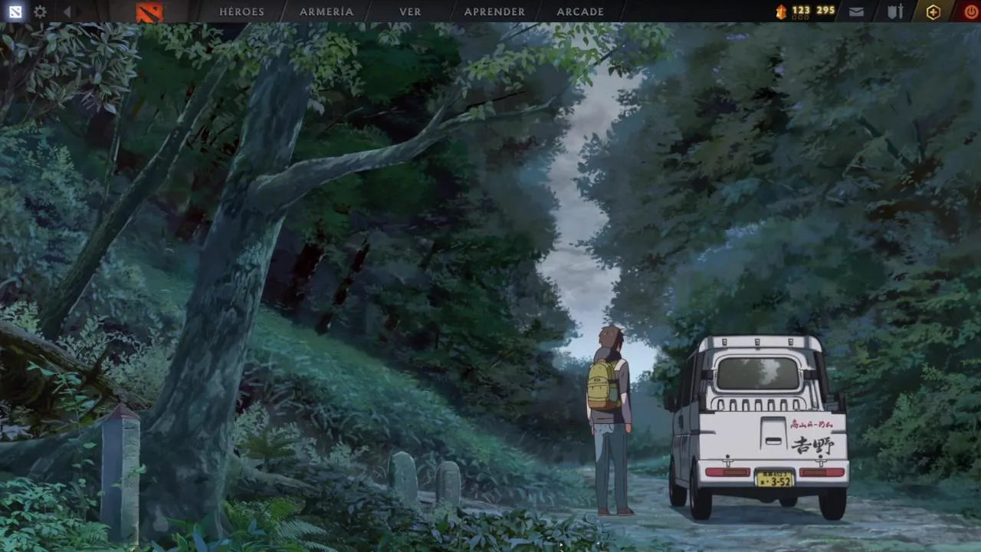This screenshot has height=552, width=981.
Task: Open the shield and sword armory icon
Action: 895,11
